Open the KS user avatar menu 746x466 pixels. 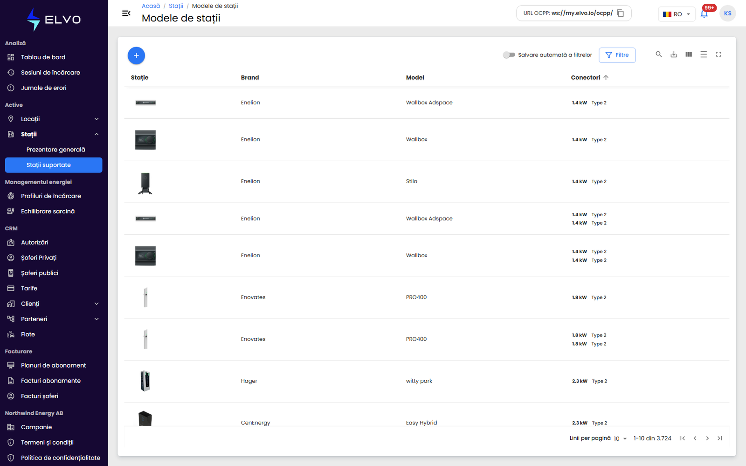(x=727, y=14)
